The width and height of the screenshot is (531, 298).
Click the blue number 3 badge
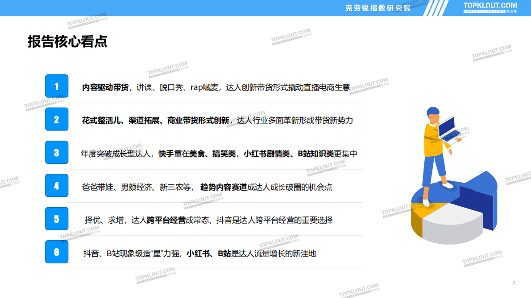coord(57,152)
